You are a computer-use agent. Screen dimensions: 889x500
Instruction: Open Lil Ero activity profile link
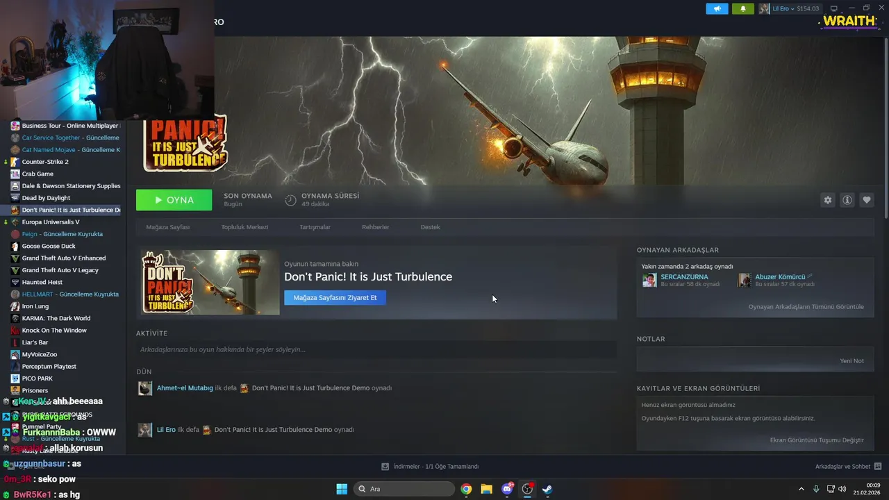pos(166,430)
